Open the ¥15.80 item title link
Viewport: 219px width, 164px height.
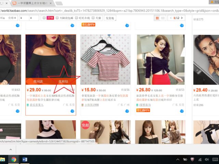pos(105,98)
